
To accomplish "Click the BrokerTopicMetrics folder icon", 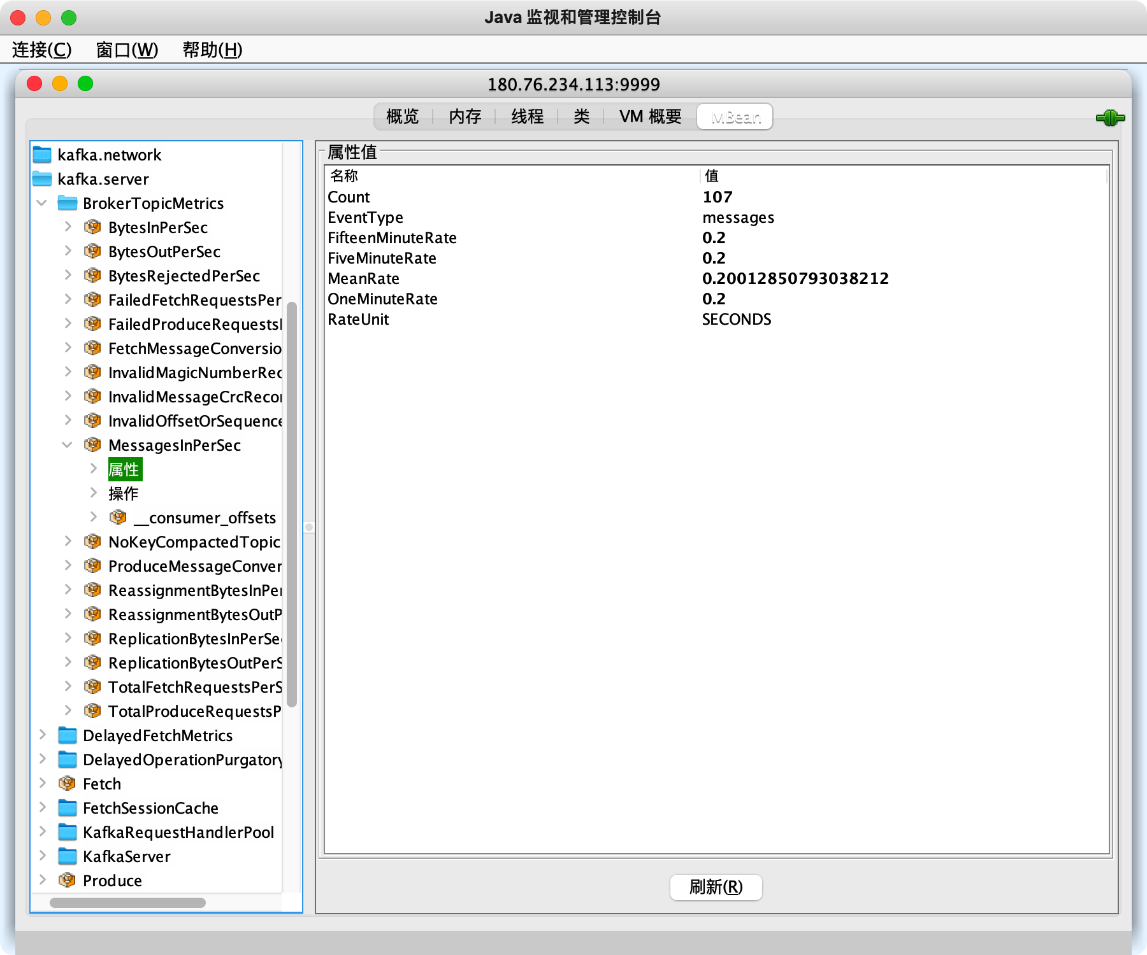I will coord(68,203).
